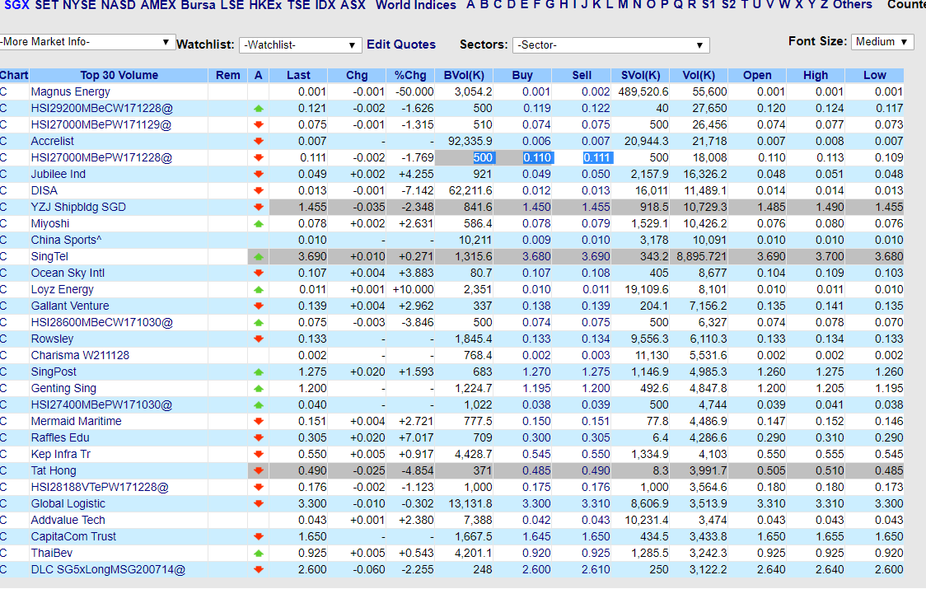926x589 pixels.
Task: Click the green up arrow beside Genting Sing
Action: click(x=258, y=389)
